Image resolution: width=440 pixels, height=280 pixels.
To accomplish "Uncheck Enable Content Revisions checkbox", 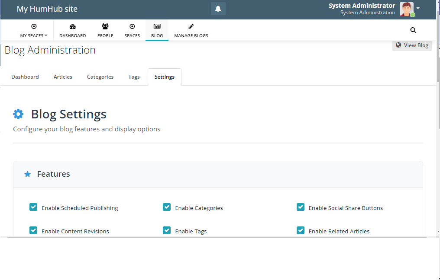I will tap(33, 231).
